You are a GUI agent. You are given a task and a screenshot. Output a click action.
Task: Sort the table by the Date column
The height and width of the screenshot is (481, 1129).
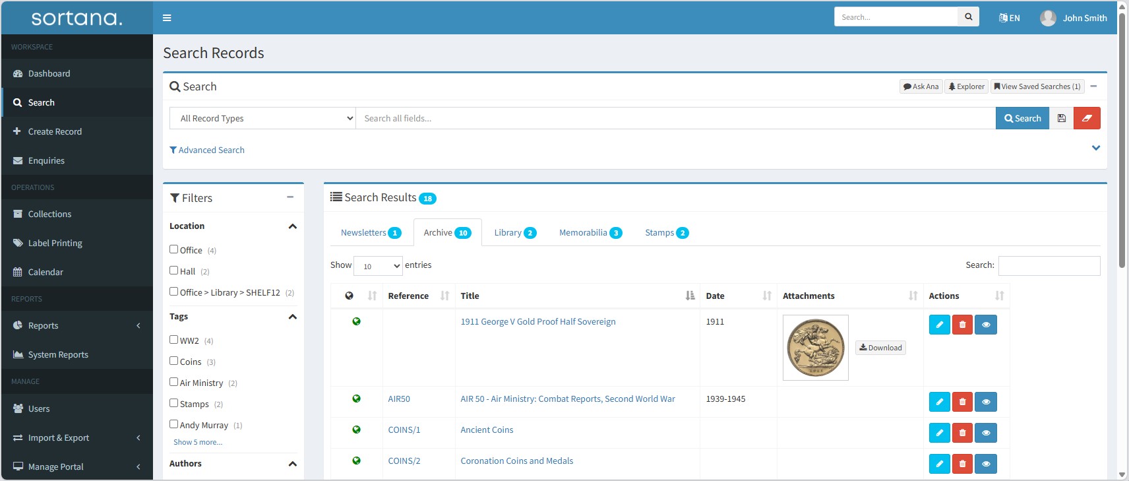pyautogui.click(x=739, y=296)
